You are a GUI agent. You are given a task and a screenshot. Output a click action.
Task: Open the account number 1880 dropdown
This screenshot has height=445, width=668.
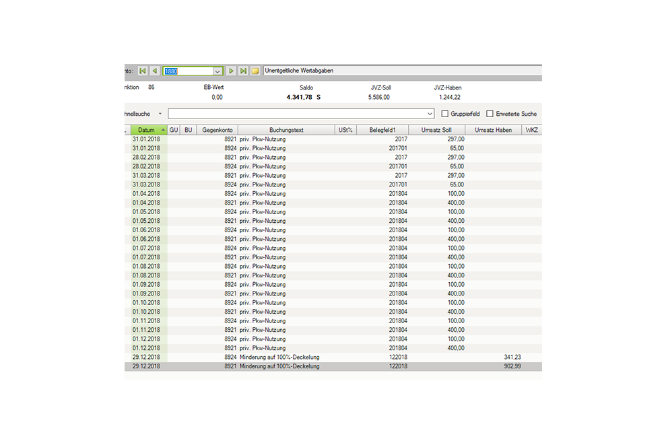click(x=218, y=71)
